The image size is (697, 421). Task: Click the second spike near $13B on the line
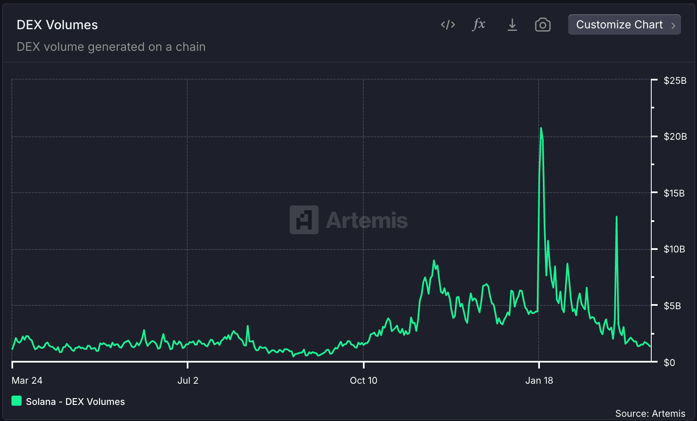coord(617,217)
